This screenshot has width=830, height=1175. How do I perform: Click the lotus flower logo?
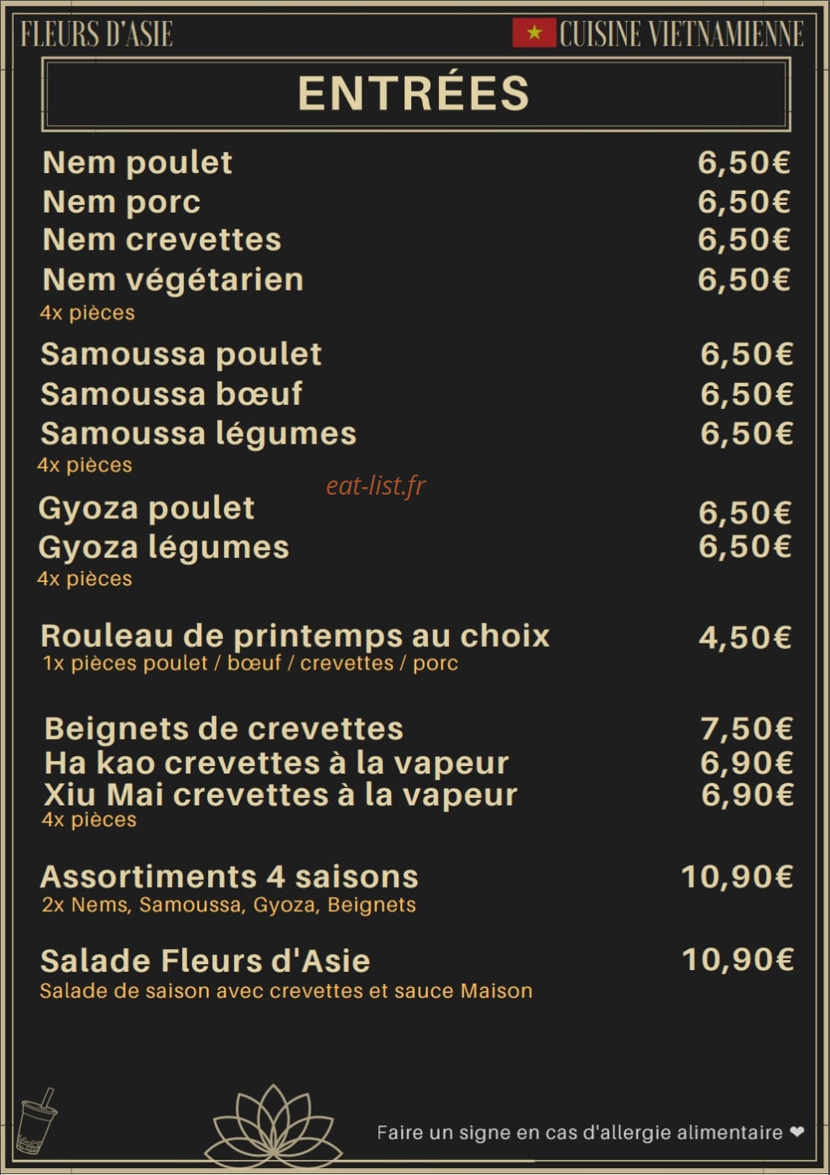point(274,1126)
